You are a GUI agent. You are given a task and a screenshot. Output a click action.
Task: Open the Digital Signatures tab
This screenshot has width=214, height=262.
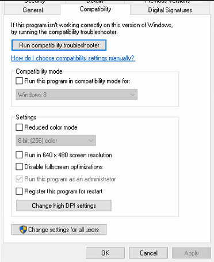click(170, 10)
